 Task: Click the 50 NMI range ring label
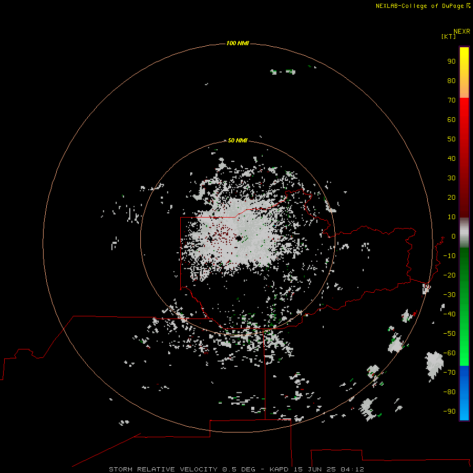238,140
